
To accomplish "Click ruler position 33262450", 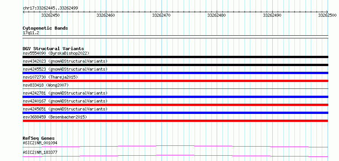I will 51,15.
